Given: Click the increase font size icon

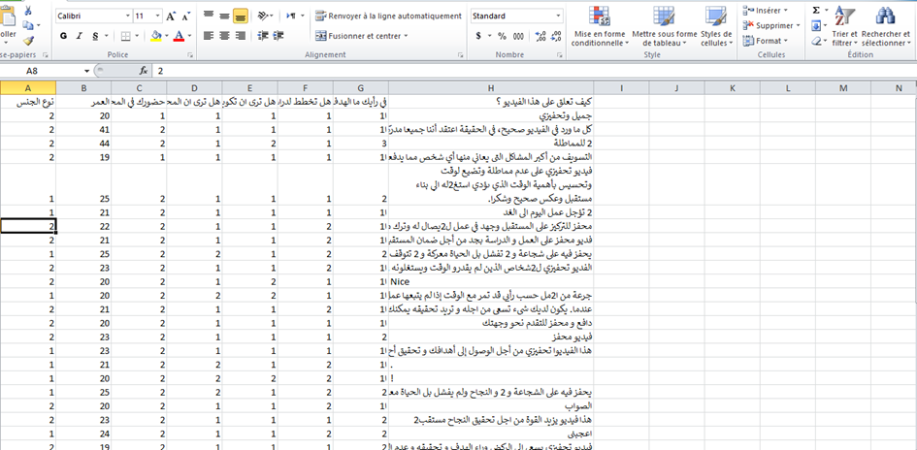Looking at the screenshot, I should [172, 16].
